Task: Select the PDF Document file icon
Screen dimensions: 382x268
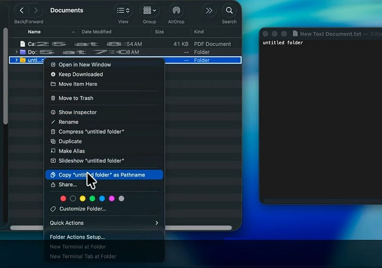Action: click(23, 44)
